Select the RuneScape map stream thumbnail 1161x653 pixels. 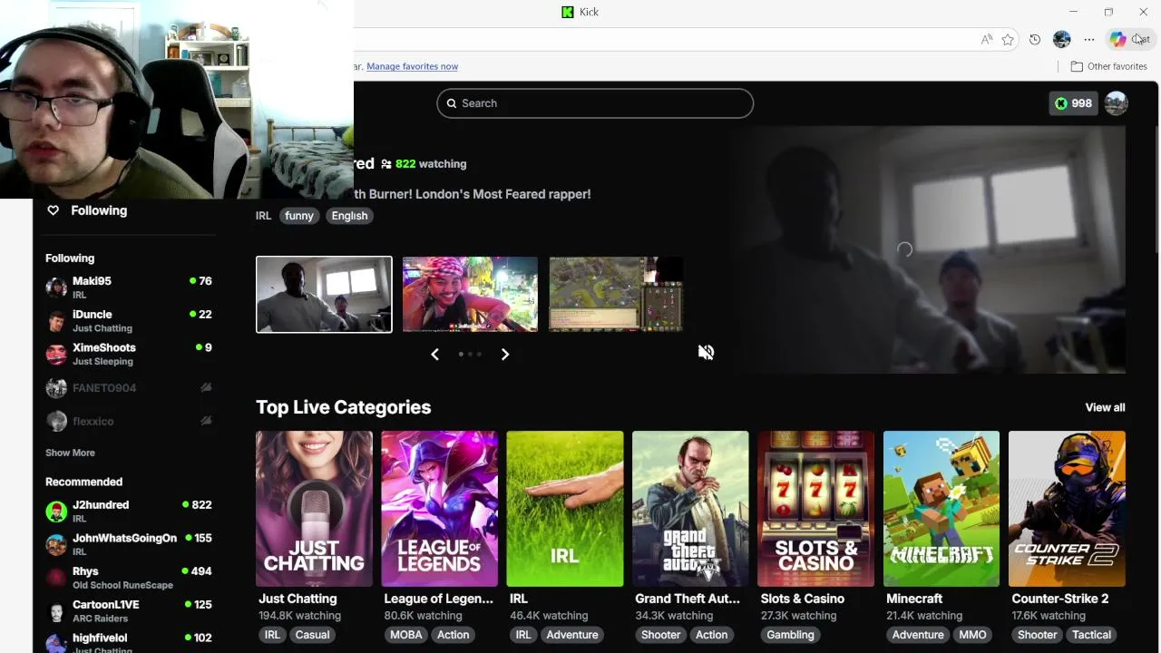click(x=616, y=295)
